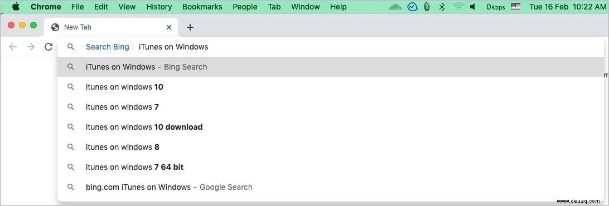Go forward with the forward arrow
Viewport: 609px width, 206px height.
pyautogui.click(x=31, y=47)
